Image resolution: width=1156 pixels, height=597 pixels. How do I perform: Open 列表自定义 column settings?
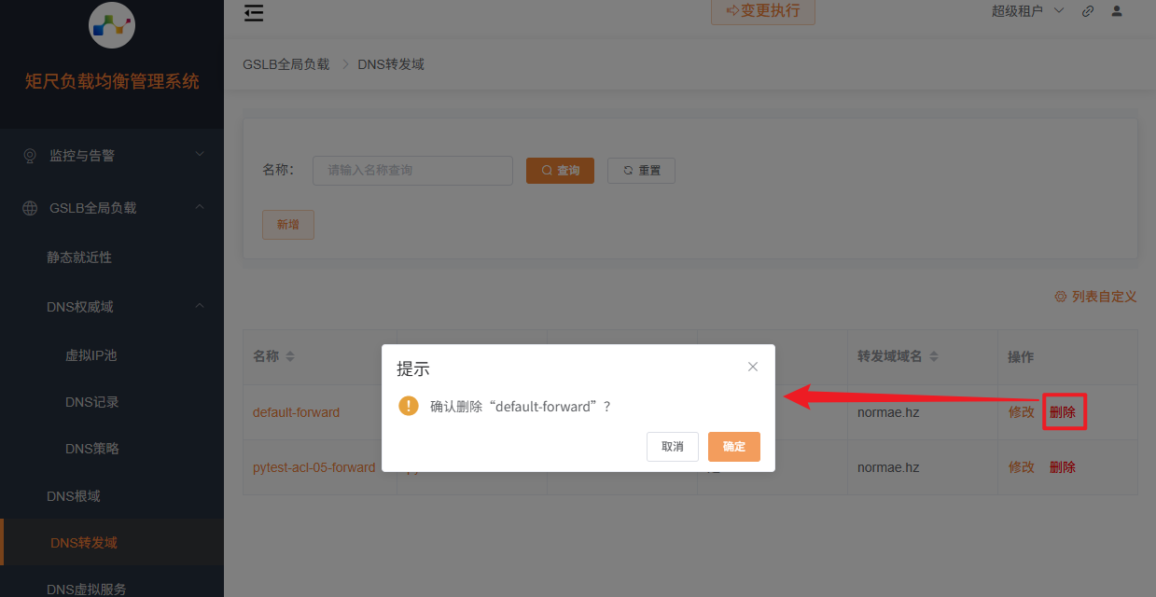point(1095,297)
